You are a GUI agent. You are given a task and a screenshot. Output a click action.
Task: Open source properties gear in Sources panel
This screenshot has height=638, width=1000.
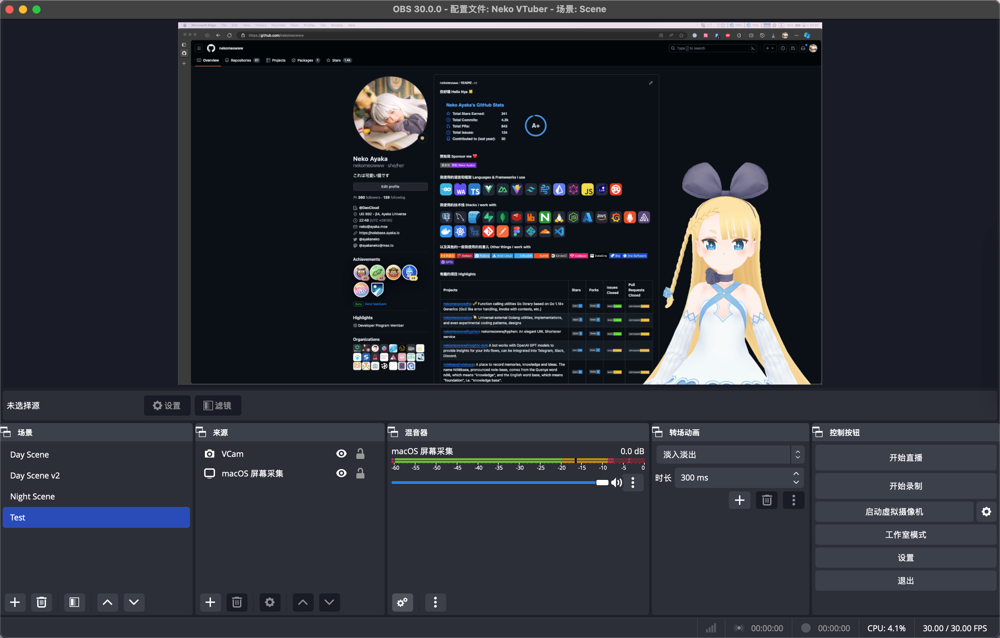269,602
